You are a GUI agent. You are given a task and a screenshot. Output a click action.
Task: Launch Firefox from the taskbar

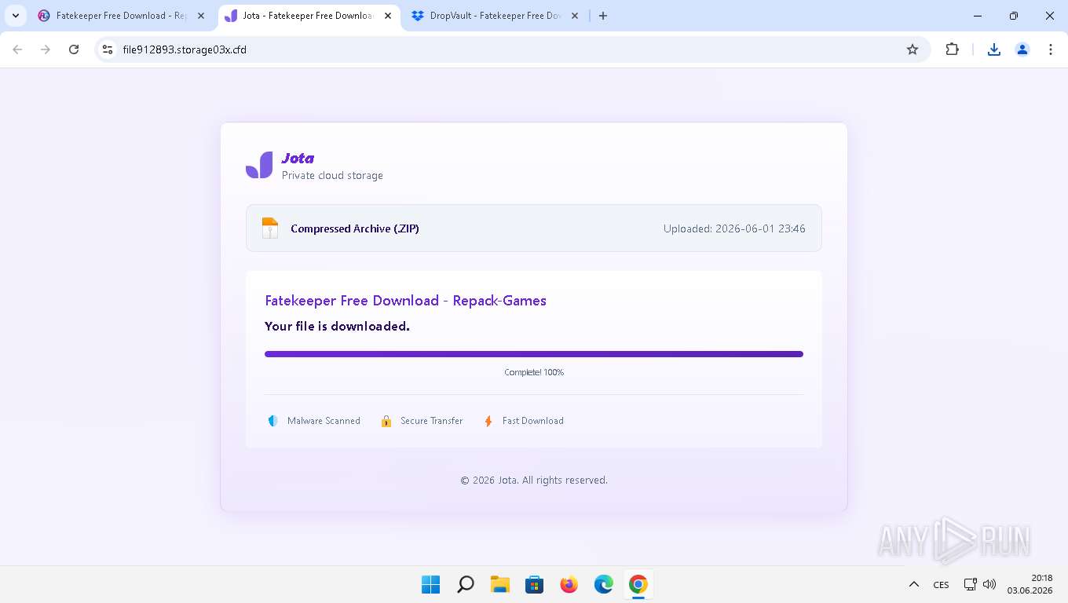(x=569, y=584)
